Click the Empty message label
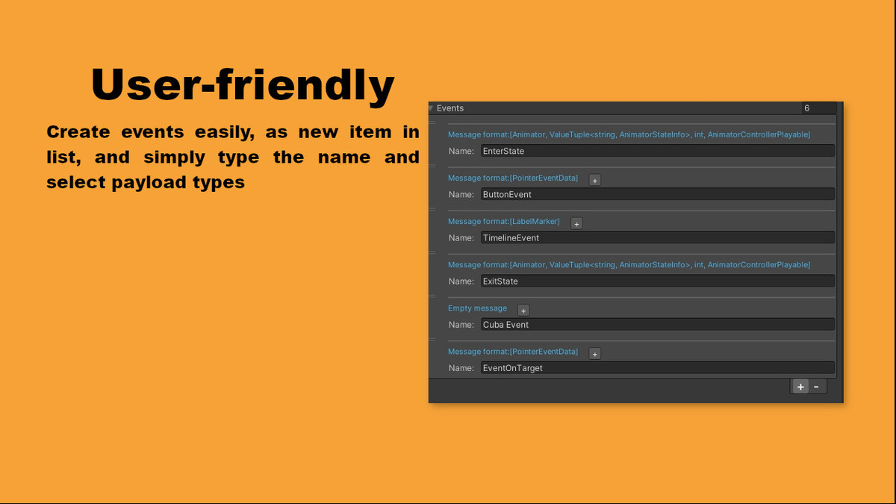This screenshot has width=896, height=504. (x=477, y=308)
